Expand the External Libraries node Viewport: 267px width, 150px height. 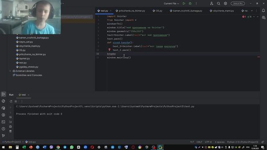coord(10,71)
